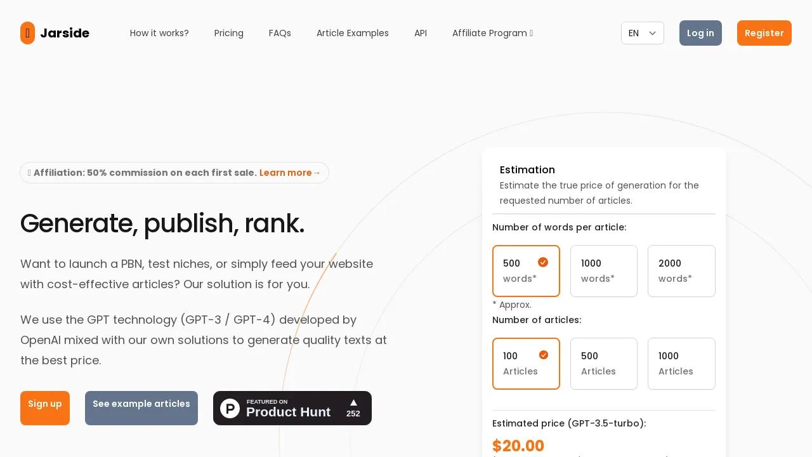Image resolution: width=812 pixels, height=457 pixels.
Task: Choose 1000 Articles option
Action: tap(681, 364)
